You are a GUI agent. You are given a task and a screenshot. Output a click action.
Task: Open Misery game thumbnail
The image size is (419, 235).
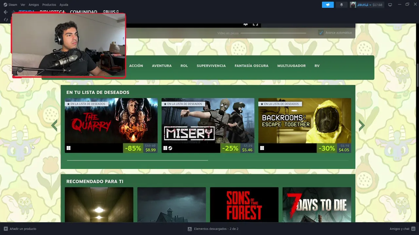coord(208,121)
